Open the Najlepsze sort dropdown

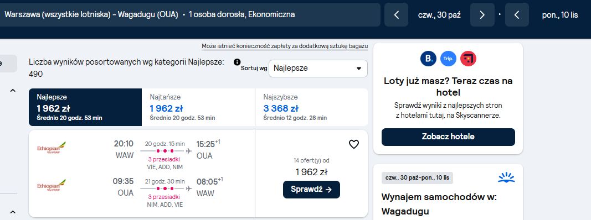[x=318, y=69]
